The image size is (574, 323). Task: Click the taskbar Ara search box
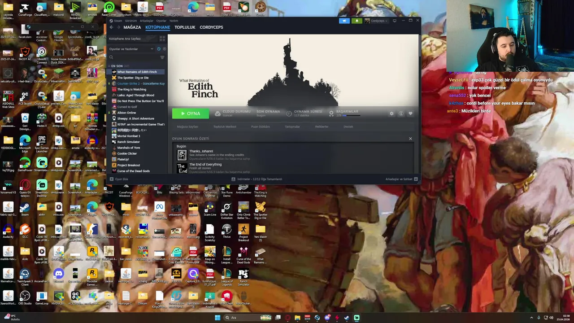pos(248,318)
